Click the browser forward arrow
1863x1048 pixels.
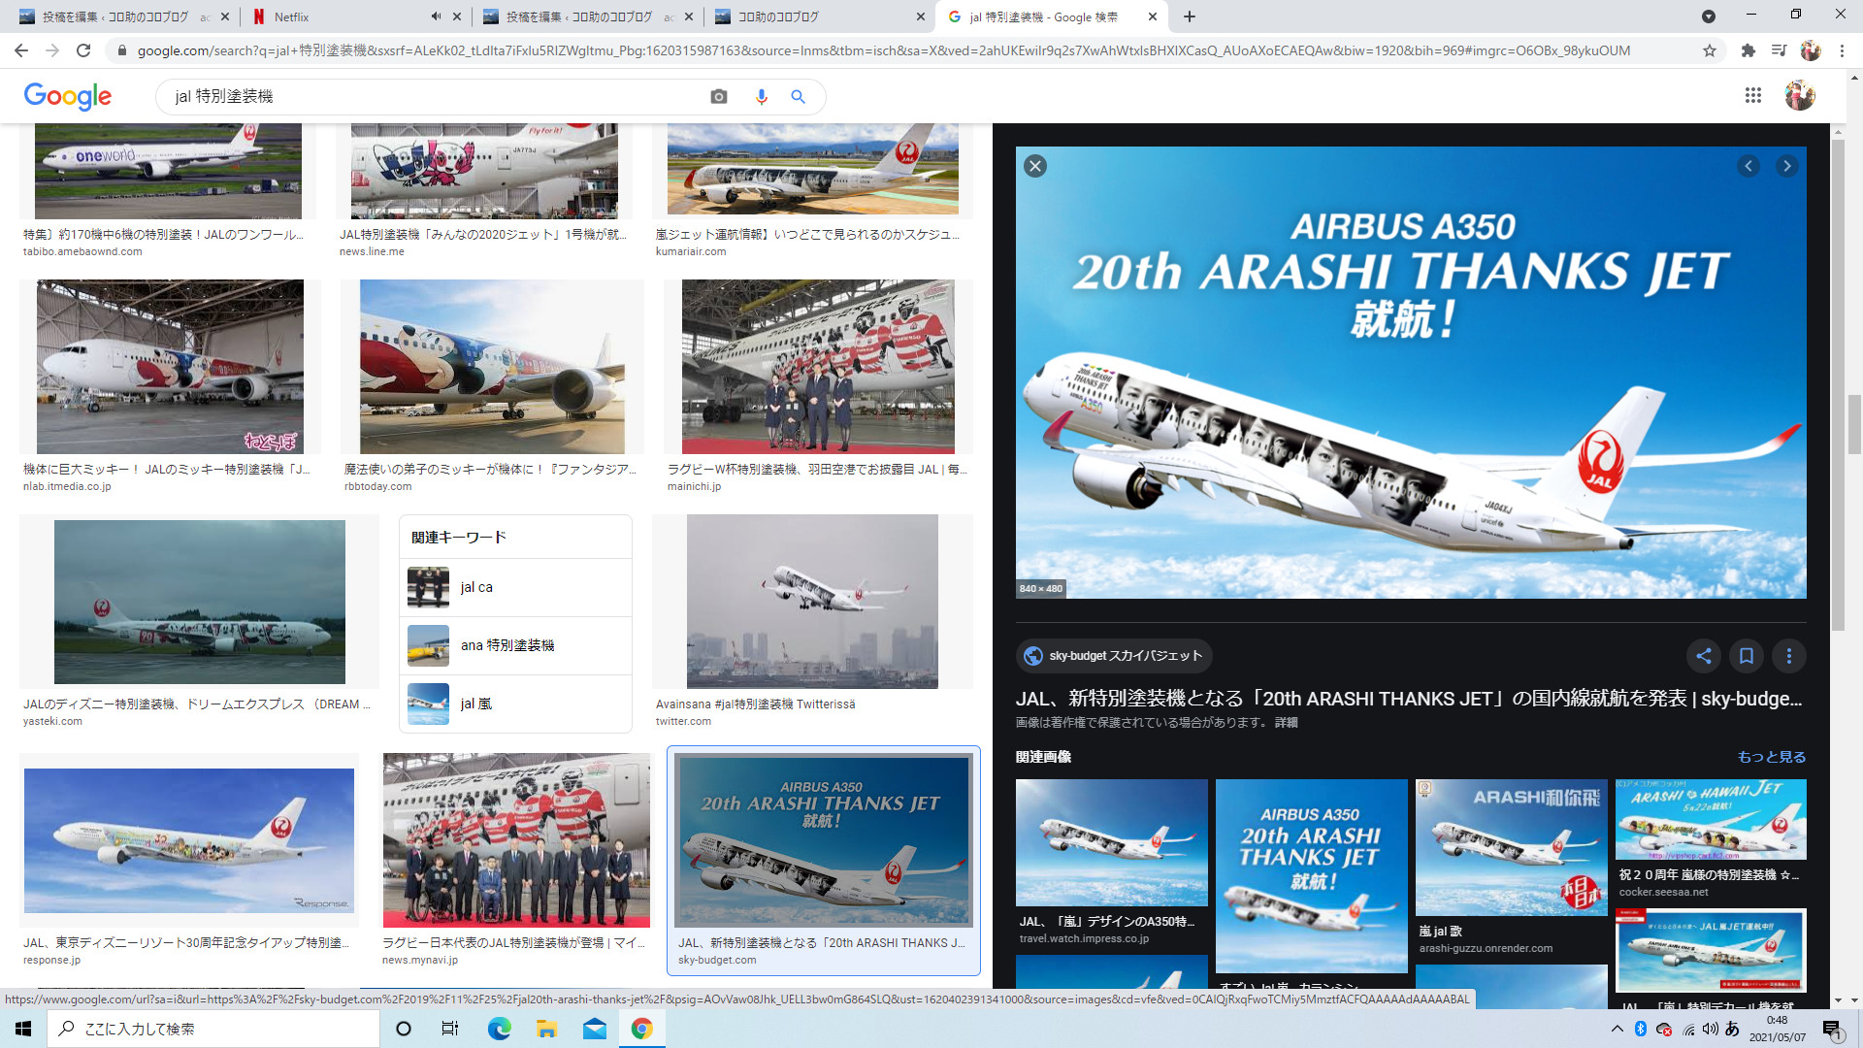point(52,50)
